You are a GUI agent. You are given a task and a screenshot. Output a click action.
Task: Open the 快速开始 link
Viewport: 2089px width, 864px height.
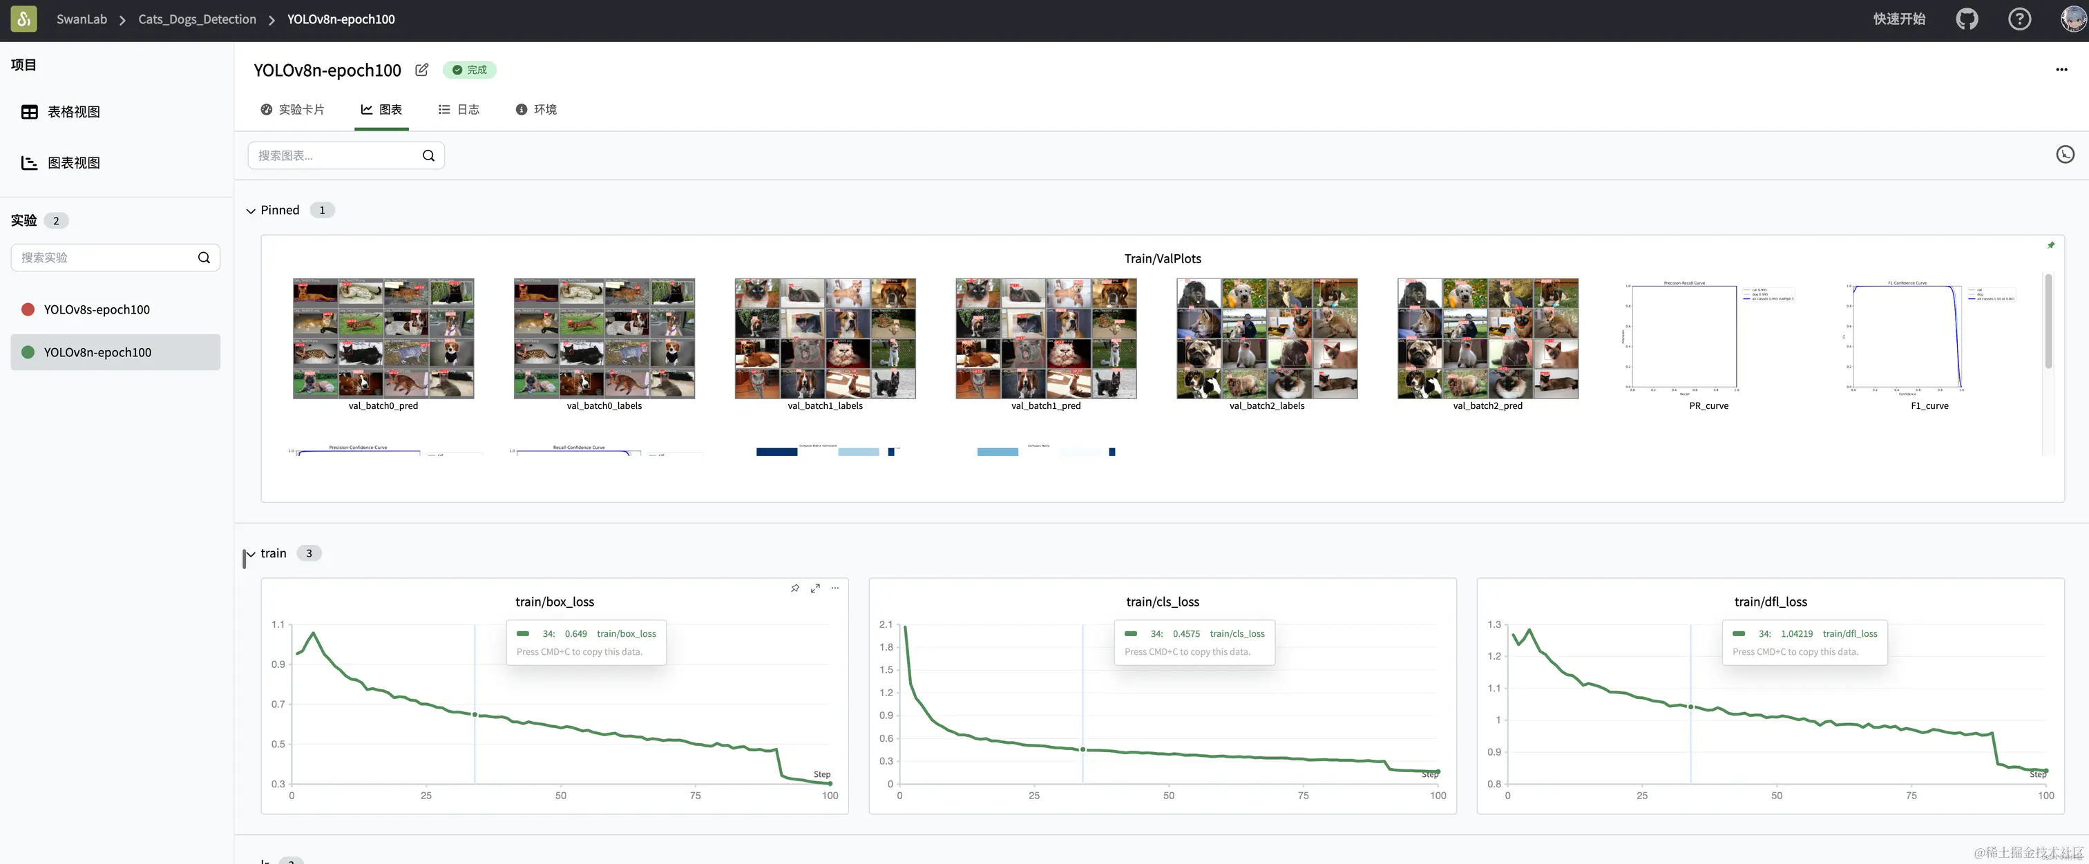(1898, 19)
